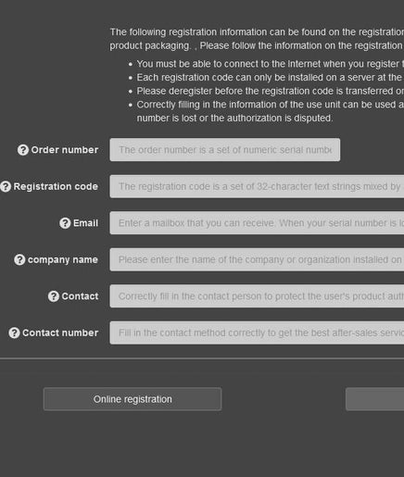Click the 'Order number' label text
This screenshot has width=404, height=477.
[x=65, y=150]
